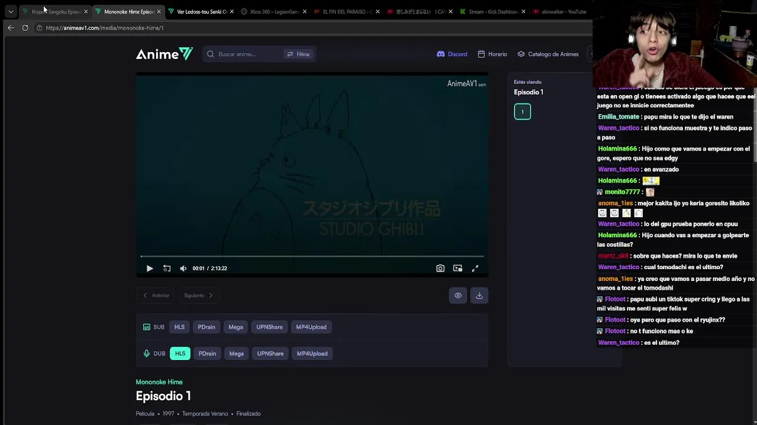Click the search magnifier icon
The width and height of the screenshot is (757, 425).
point(211,54)
